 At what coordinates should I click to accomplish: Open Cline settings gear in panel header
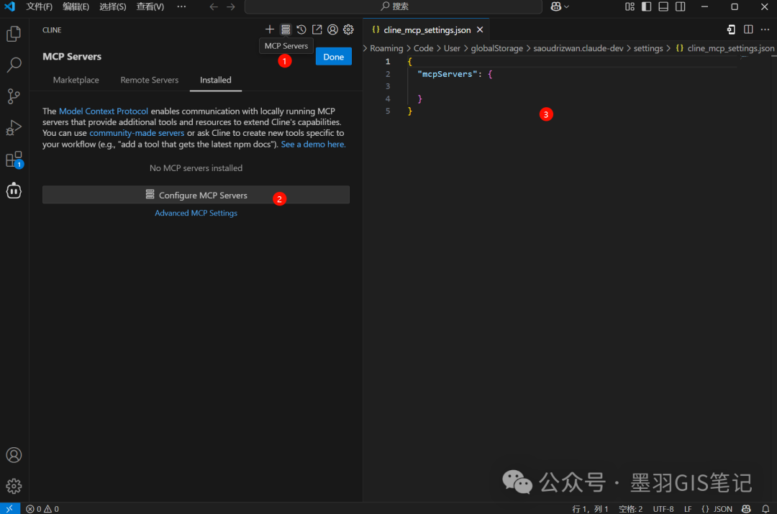(x=348, y=29)
